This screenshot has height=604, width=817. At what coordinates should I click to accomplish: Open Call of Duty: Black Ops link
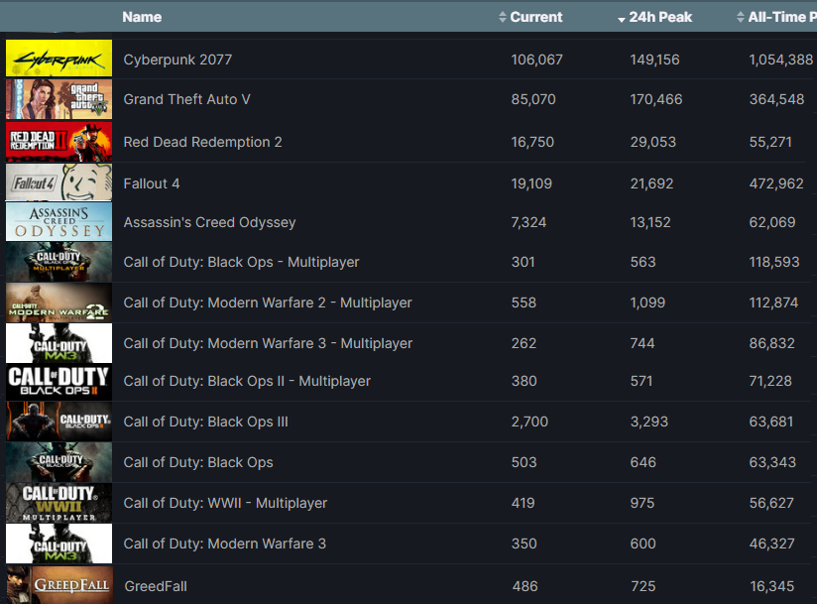click(x=198, y=462)
